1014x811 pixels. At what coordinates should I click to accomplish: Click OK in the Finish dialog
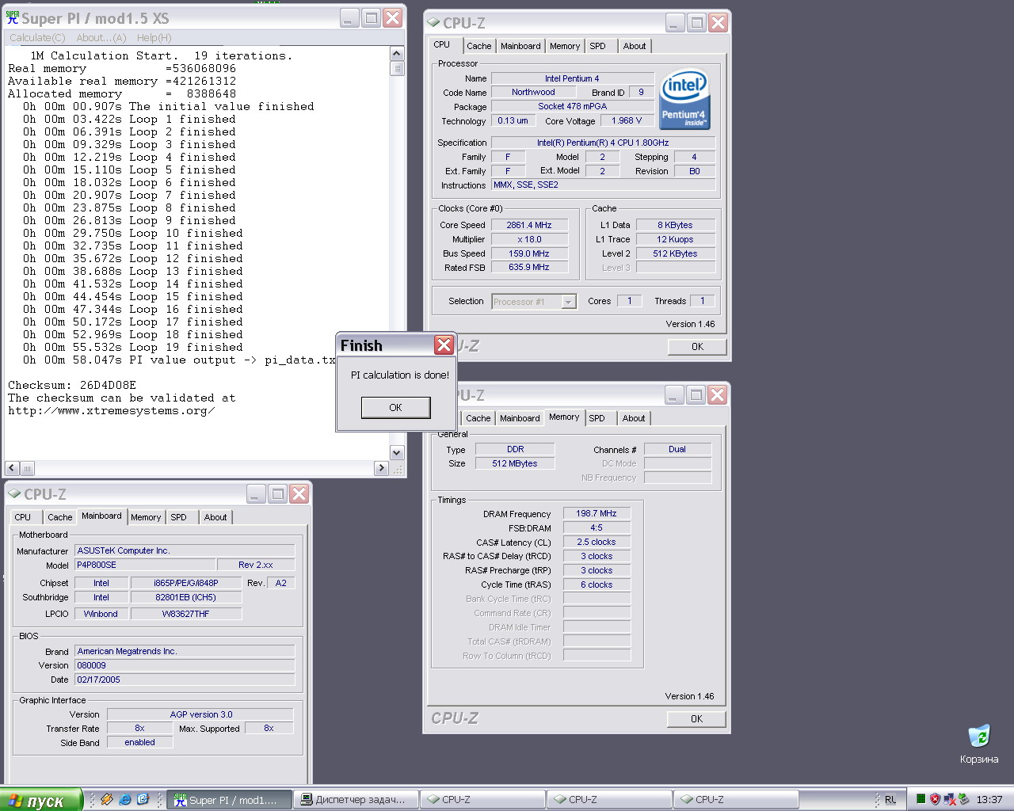click(395, 407)
